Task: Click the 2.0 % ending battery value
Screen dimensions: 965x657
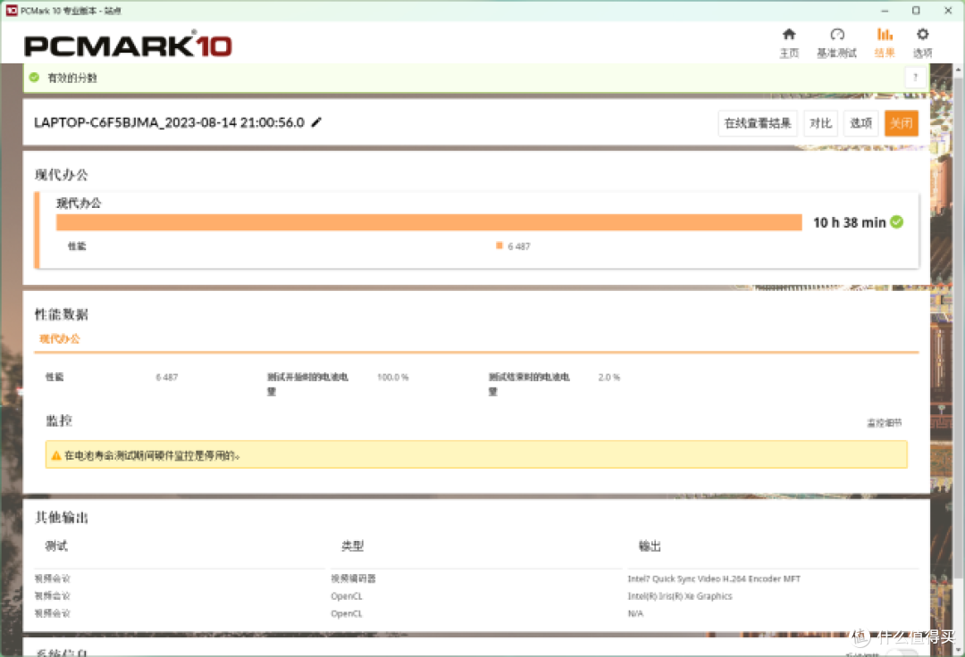Action: tap(608, 378)
